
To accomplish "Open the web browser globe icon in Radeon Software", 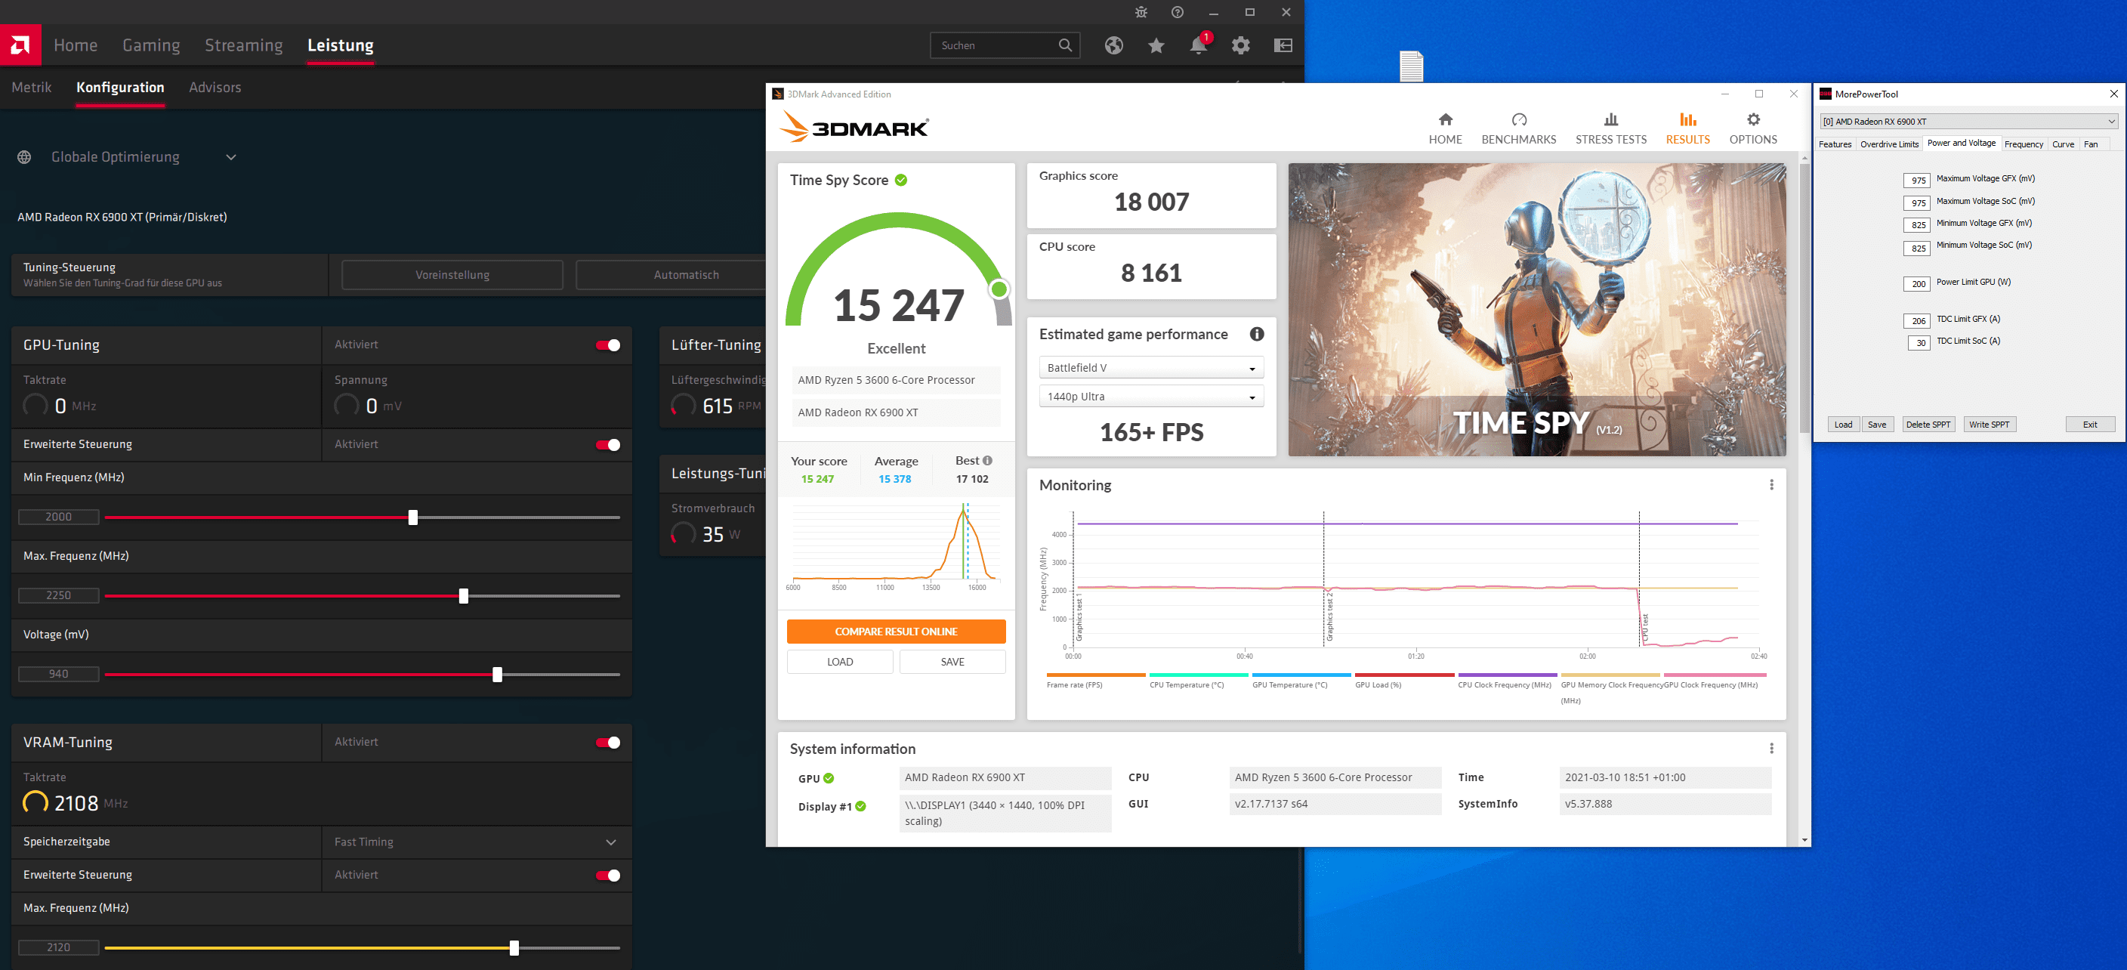I will [x=1114, y=45].
